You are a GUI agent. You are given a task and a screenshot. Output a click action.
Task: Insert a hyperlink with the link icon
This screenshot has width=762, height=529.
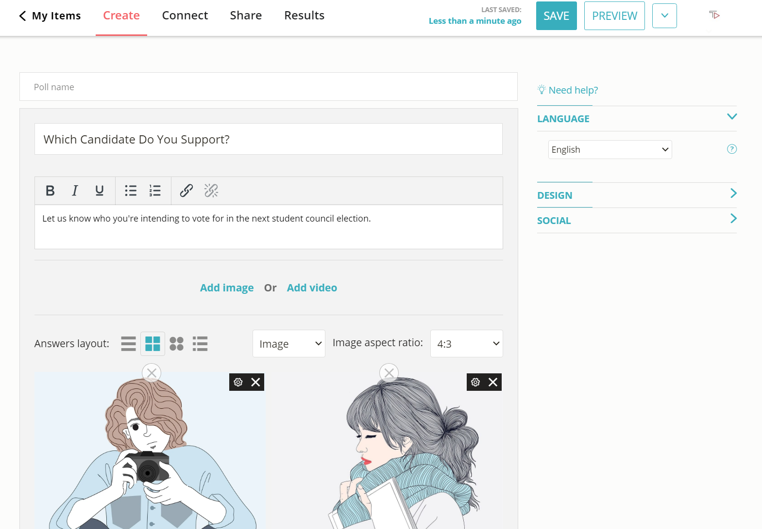pyautogui.click(x=186, y=191)
